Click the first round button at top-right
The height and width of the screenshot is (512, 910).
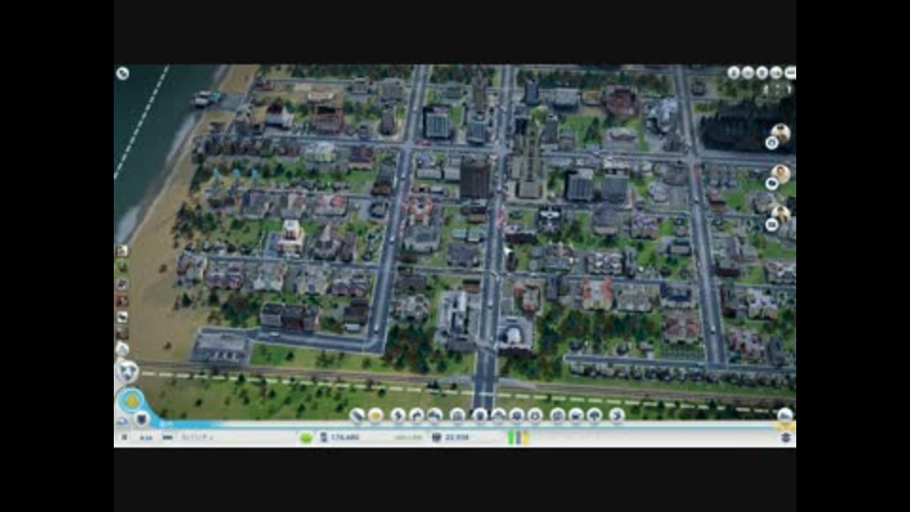tap(734, 73)
